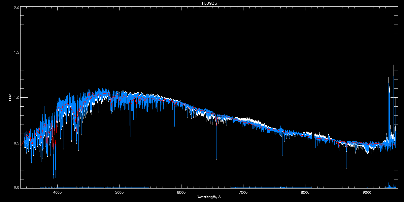
Task: Click the 4000 x-axis tick label
Action: click(x=58, y=193)
